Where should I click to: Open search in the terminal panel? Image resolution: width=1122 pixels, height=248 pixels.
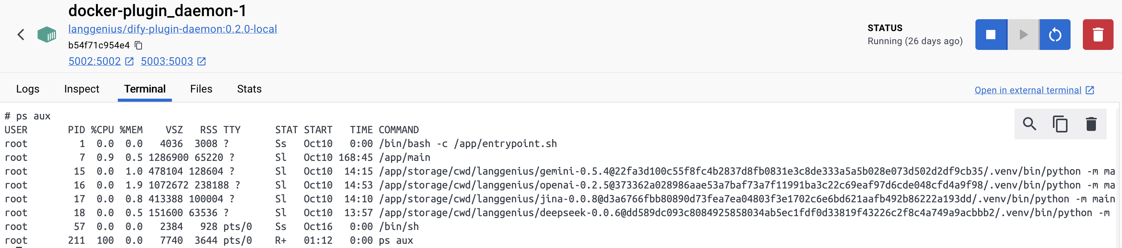(1030, 124)
